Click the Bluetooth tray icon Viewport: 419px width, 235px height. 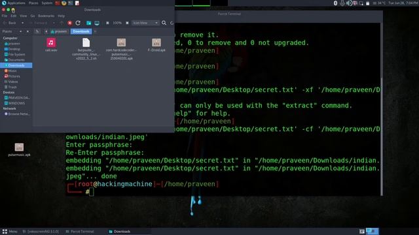pos(336,3)
